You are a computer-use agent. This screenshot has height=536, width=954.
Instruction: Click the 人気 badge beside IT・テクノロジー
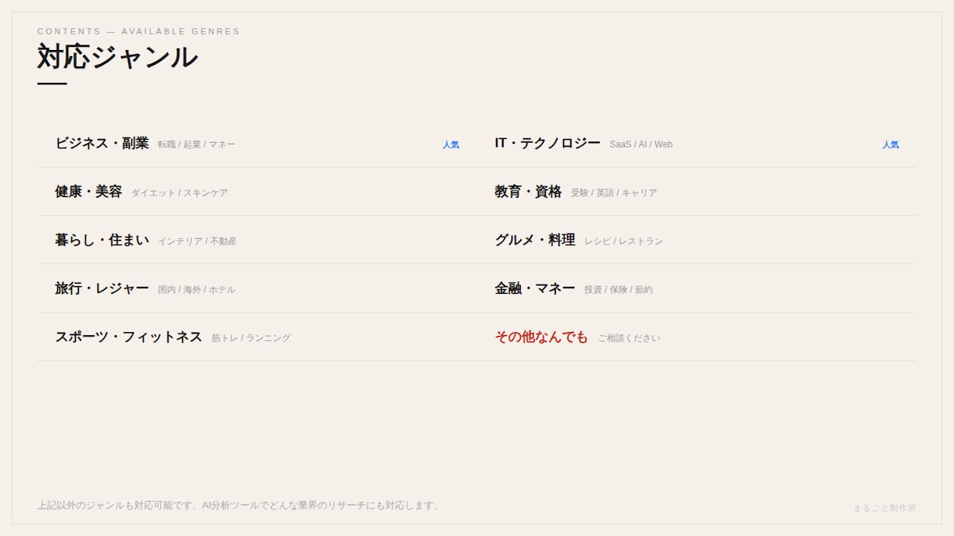pyautogui.click(x=891, y=145)
